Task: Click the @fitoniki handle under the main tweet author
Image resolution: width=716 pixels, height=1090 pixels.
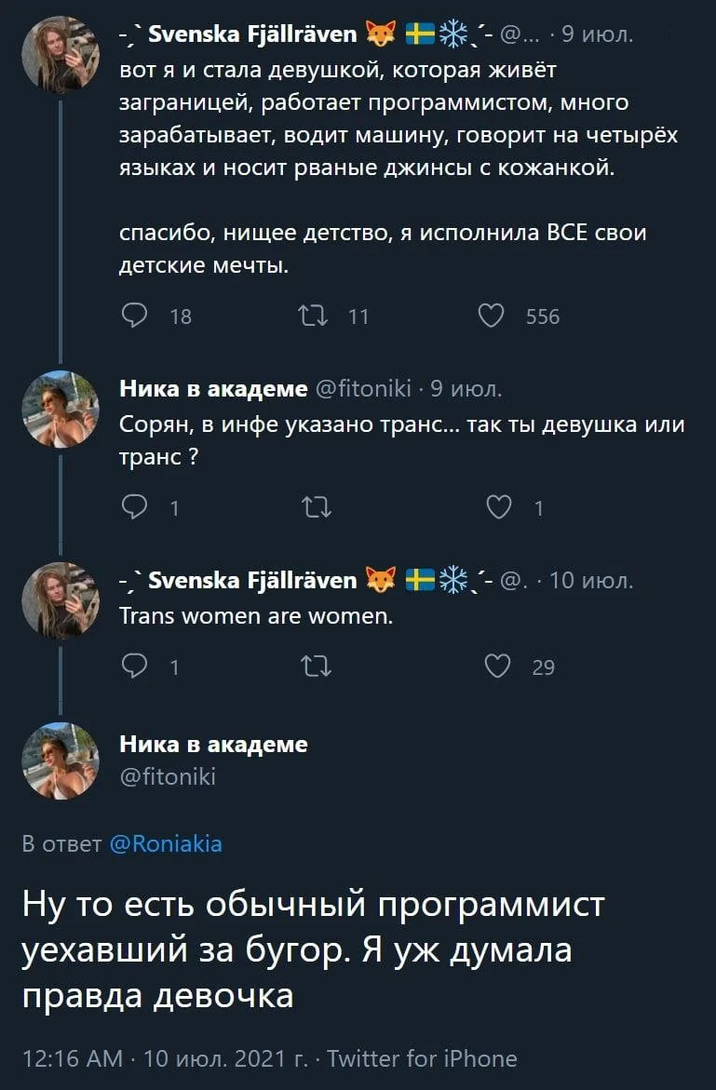Action: (x=167, y=775)
